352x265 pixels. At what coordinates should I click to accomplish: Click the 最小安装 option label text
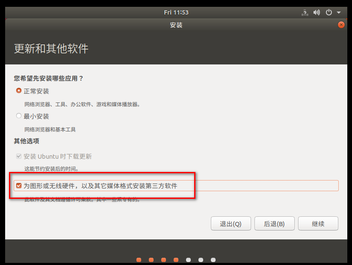(38, 116)
